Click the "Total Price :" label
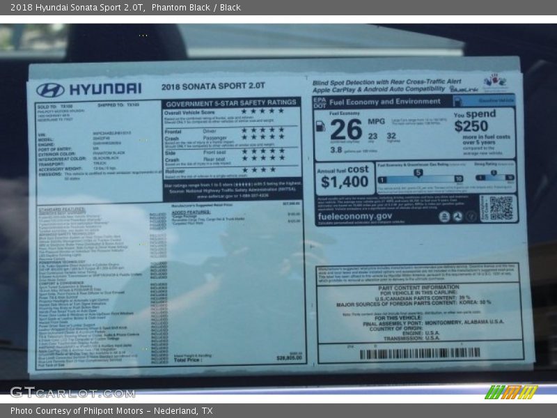Viewport: 557px width, 418px height. (x=187, y=360)
